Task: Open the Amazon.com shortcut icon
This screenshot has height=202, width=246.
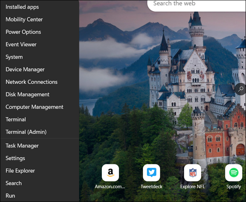Action: coord(110,173)
